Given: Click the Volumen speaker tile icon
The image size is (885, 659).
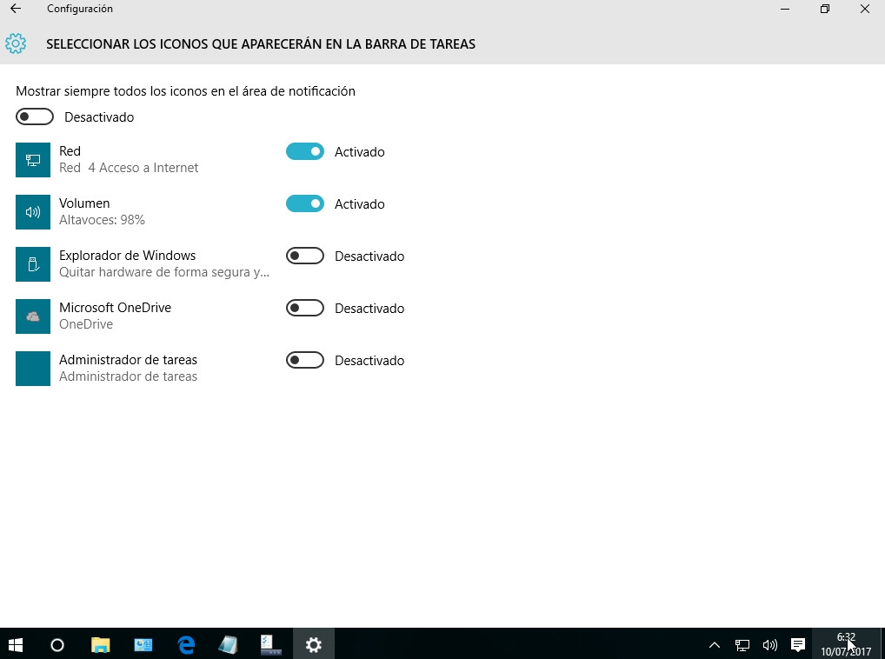Looking at the screenshot, I should pos(33,212).
